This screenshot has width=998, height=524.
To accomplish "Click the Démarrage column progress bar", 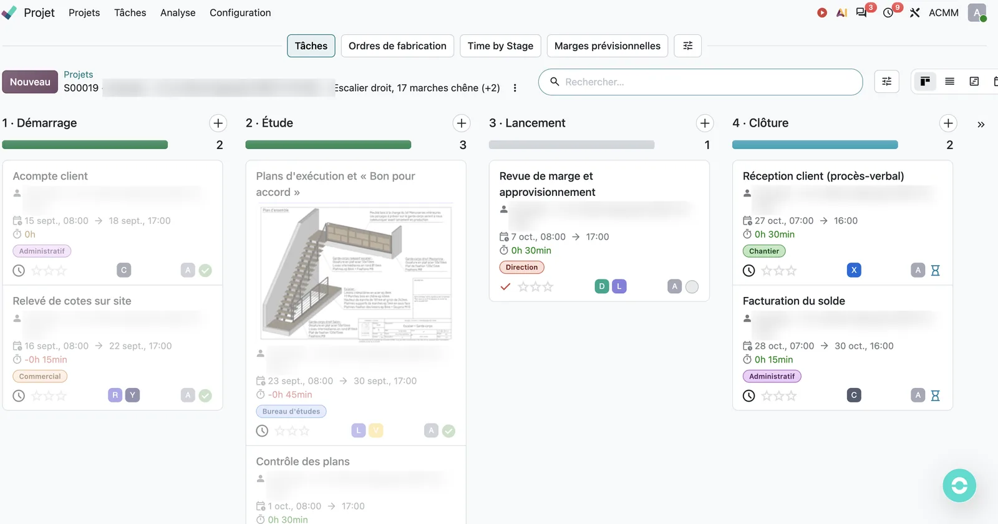I will pyautogui.click(x=85, y=145).
